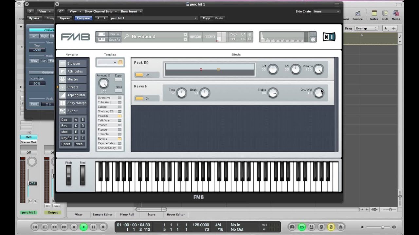This screenshot has width=419, height=235.
Task: Open the Show Insert dropdown
Action: (131, 11)
